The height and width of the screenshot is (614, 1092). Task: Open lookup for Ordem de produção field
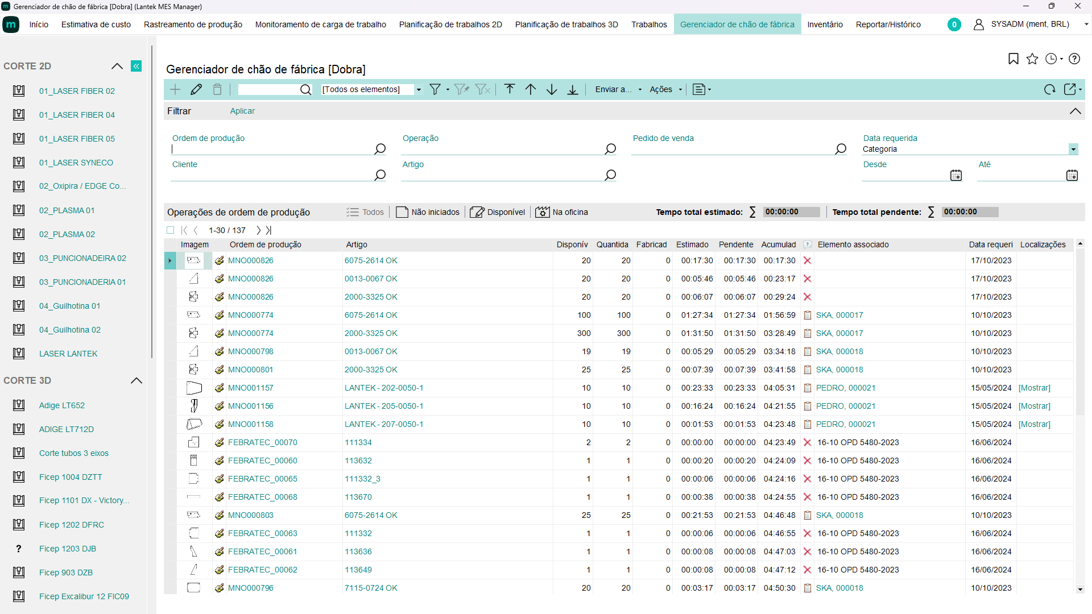pyautogui.click(x=380, y=149)
